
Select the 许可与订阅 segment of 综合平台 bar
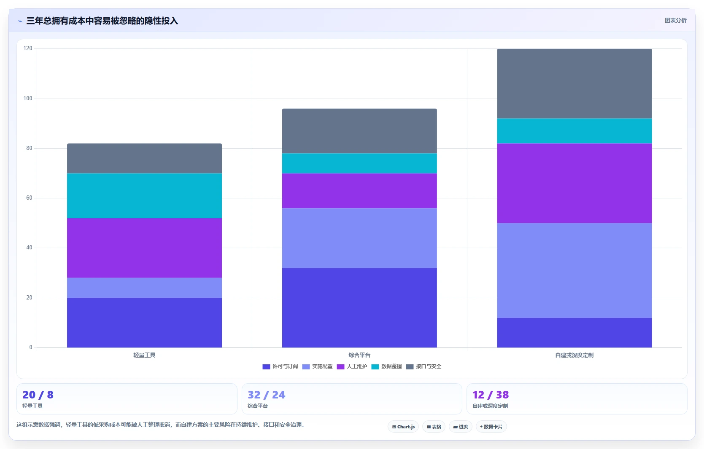[x=359, y=308]
